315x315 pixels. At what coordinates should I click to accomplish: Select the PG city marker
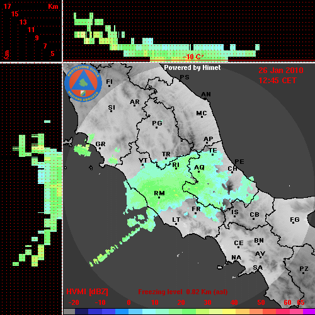(156, 127)
